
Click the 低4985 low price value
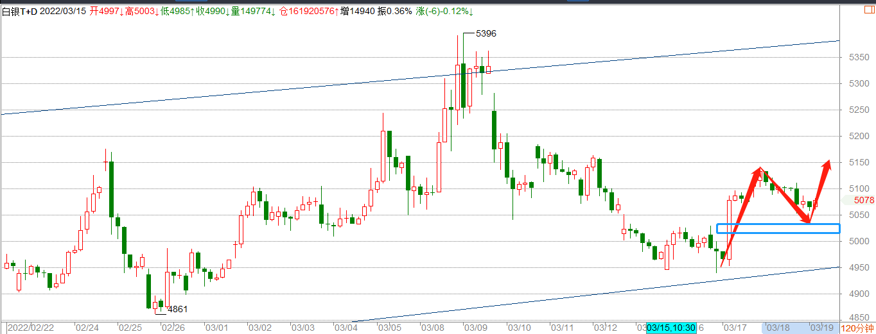(x=177, y=12)
